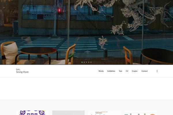173x115 pixels.
Task: Open the Works menu item
Action: click(101, 71)
